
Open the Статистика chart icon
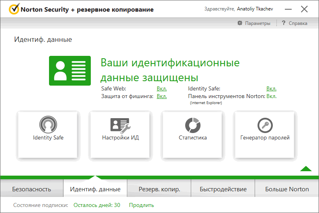(193, 125)
